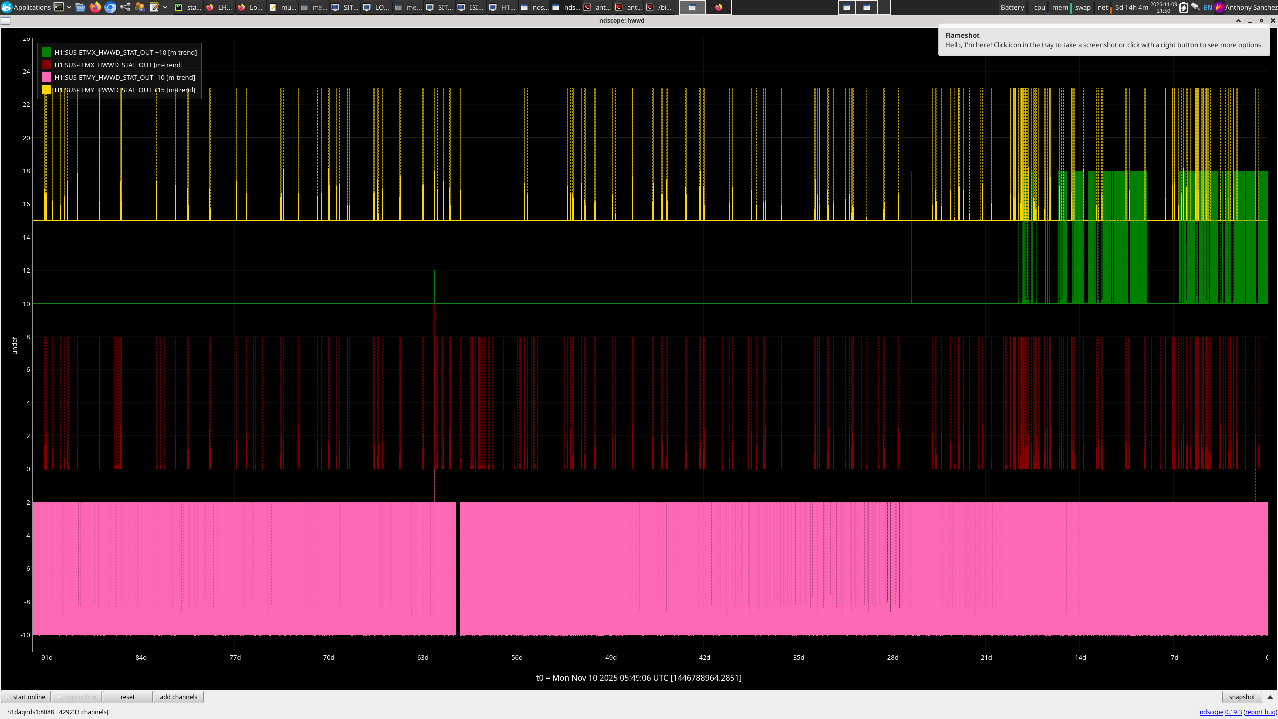Click the reset button

(x=127, y=697)
